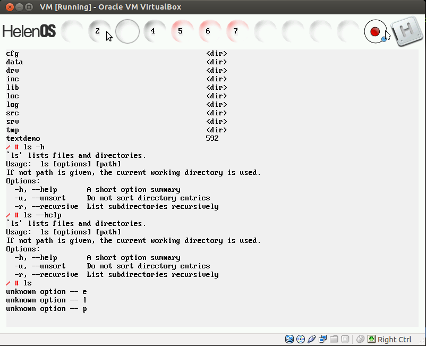426x346 pixels.
Task: Click the shared folders indicator icon
Action: tap(334, 339)
